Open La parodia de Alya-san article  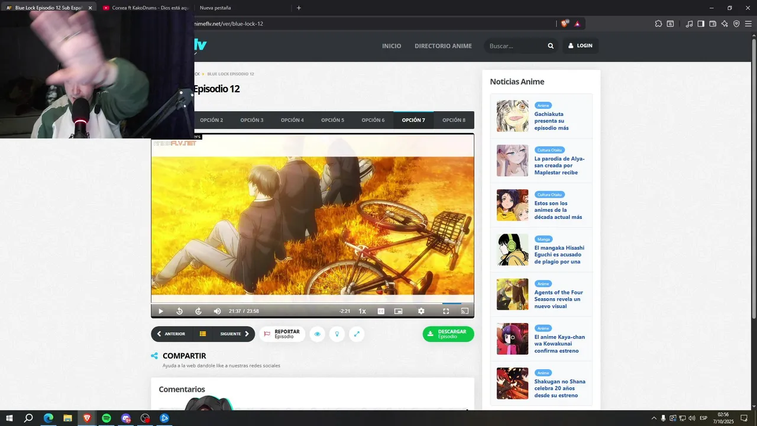[x=559, y=166]
